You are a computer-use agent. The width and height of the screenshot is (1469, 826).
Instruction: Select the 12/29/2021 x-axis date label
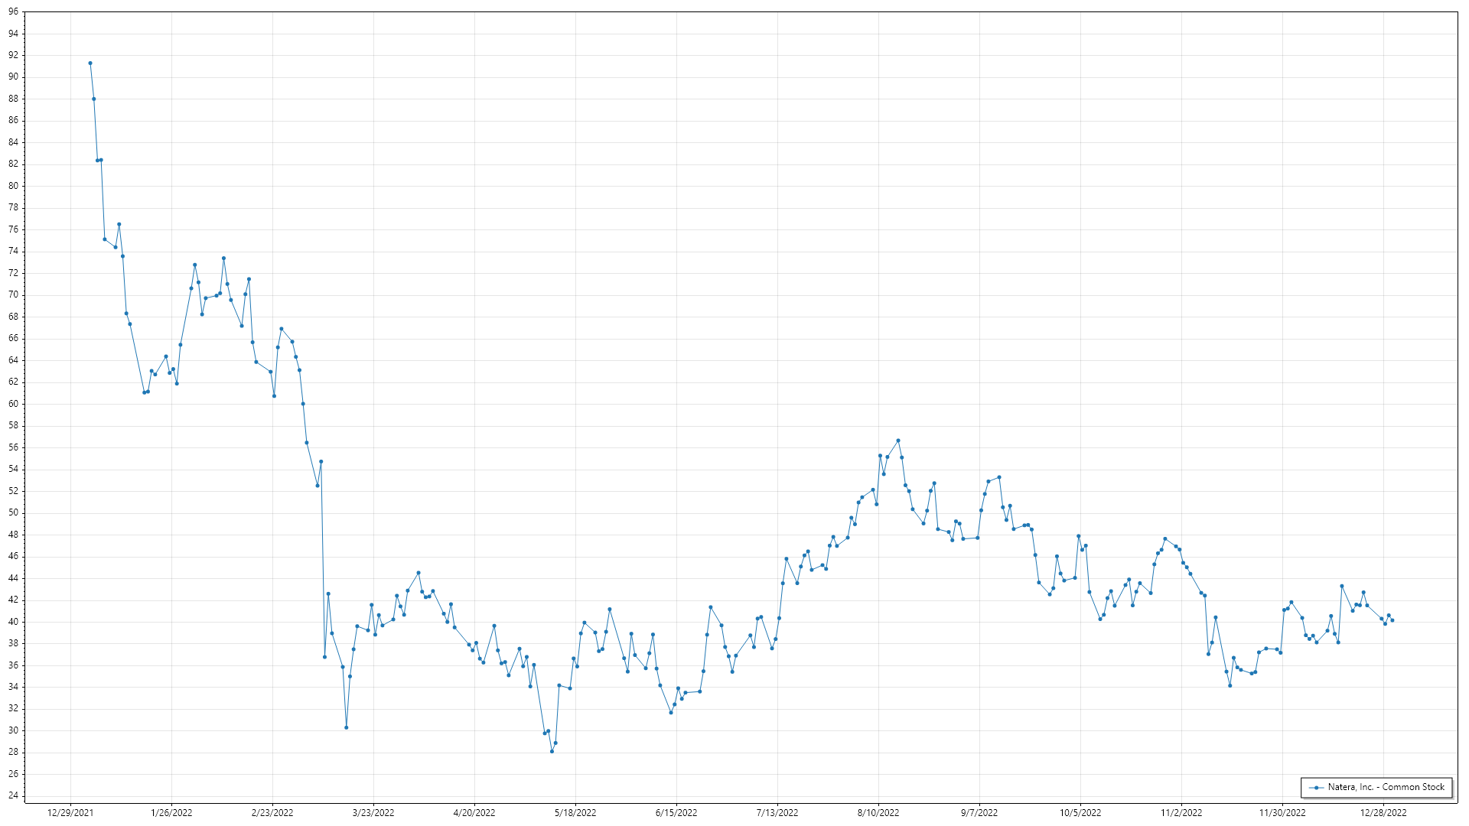70,812
